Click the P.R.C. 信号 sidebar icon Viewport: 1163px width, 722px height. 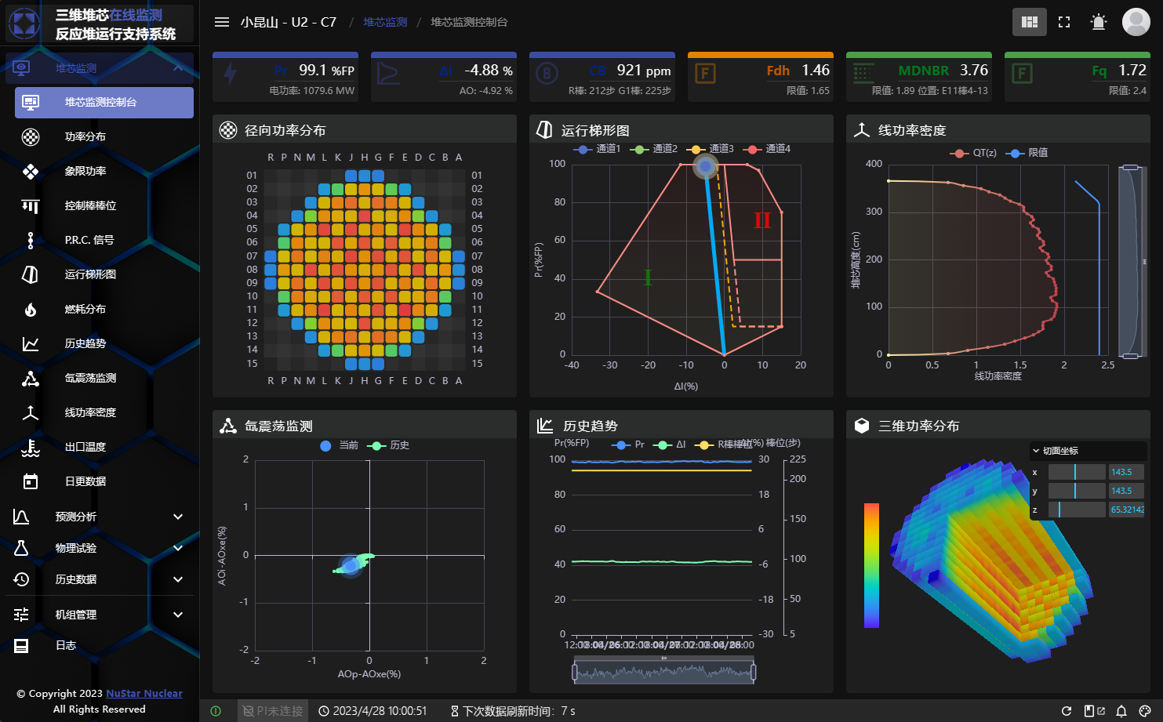[31, 241]
